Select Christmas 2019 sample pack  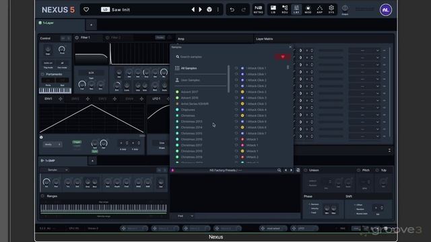tap(191, 157)
